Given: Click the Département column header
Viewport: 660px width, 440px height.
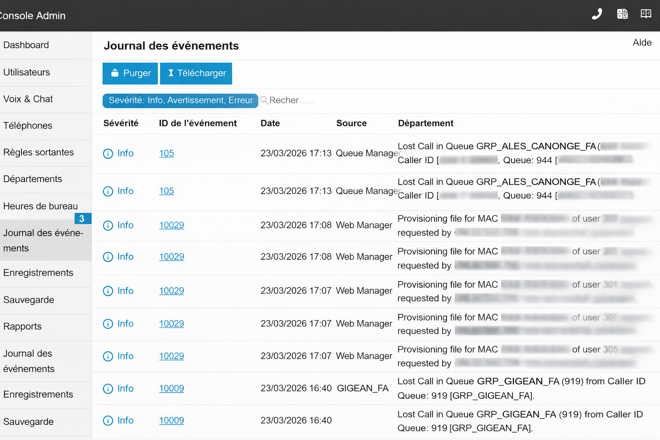Looking at the screenshot, I should tap(425, 123).
